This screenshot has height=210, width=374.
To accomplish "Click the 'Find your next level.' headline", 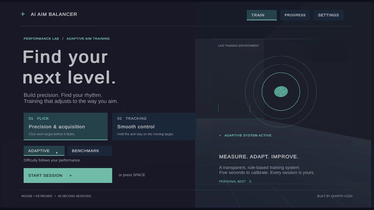I will (69, 67).
